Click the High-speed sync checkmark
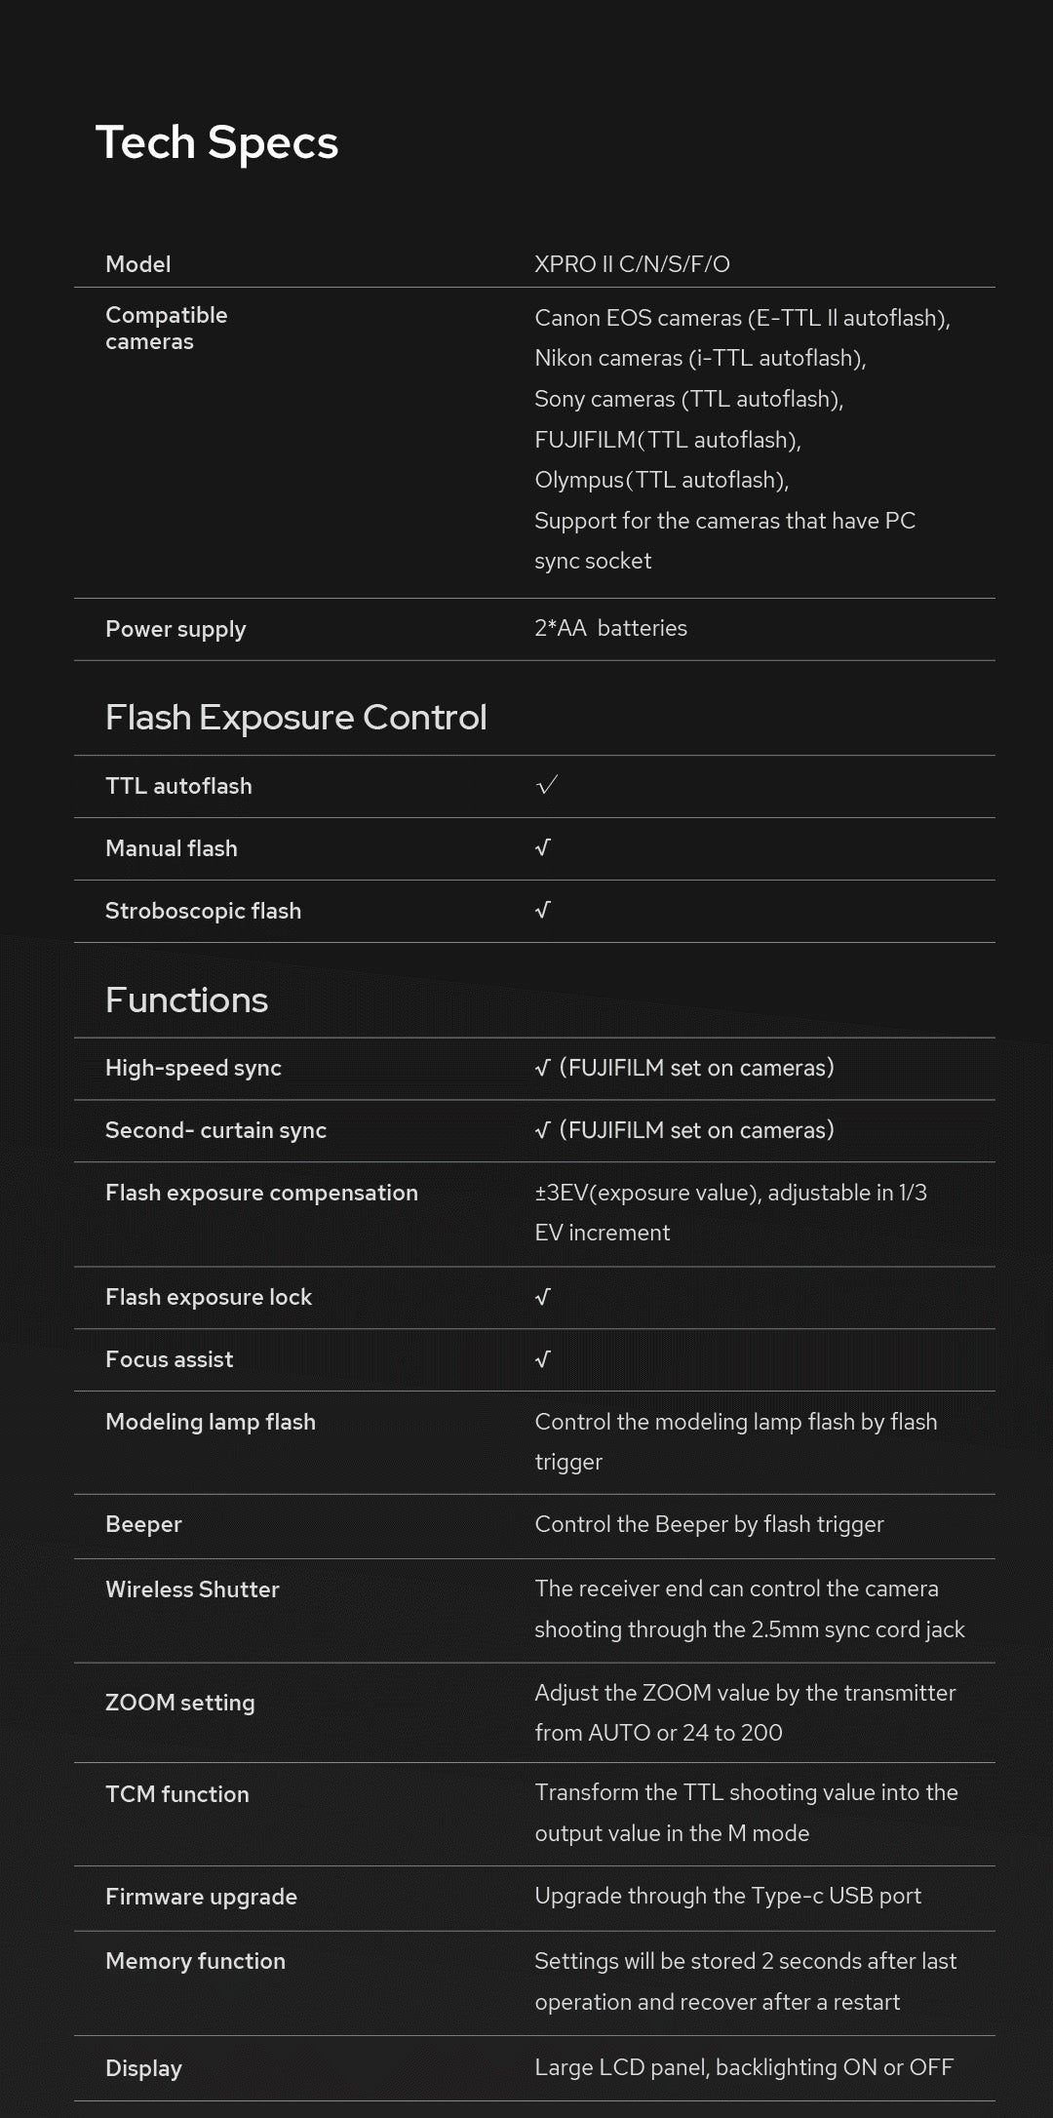This screenshot has height=2118, width=1053. [x=543, y=1068]
